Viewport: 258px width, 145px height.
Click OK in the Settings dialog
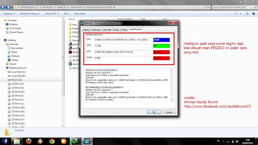coord(154,112)
